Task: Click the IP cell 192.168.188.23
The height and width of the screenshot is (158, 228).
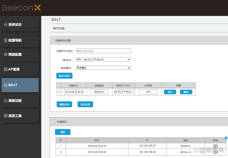Action: [148, 146]
